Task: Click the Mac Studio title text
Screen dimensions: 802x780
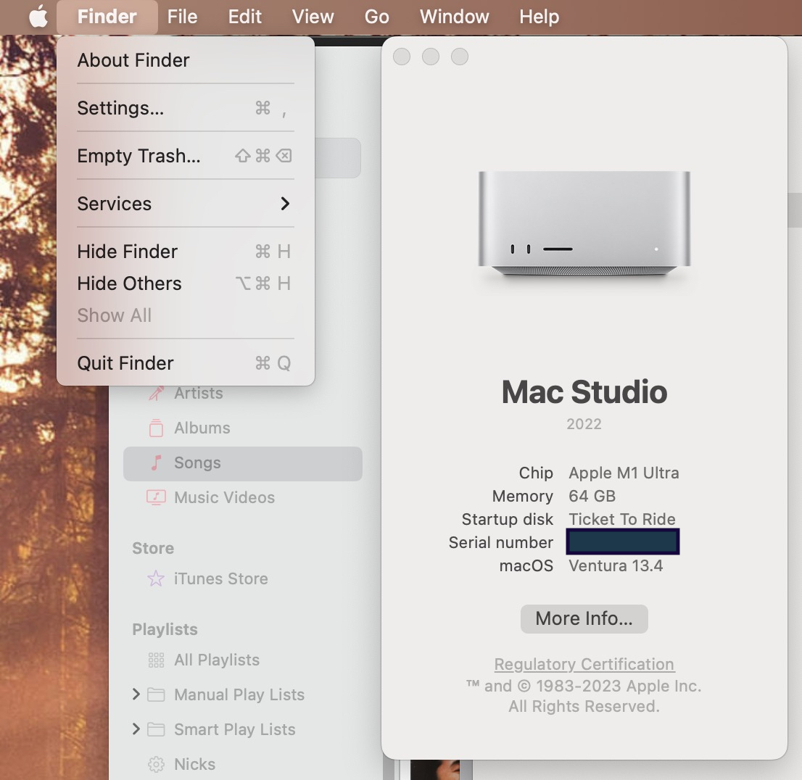Action: [x=584, y=392]
